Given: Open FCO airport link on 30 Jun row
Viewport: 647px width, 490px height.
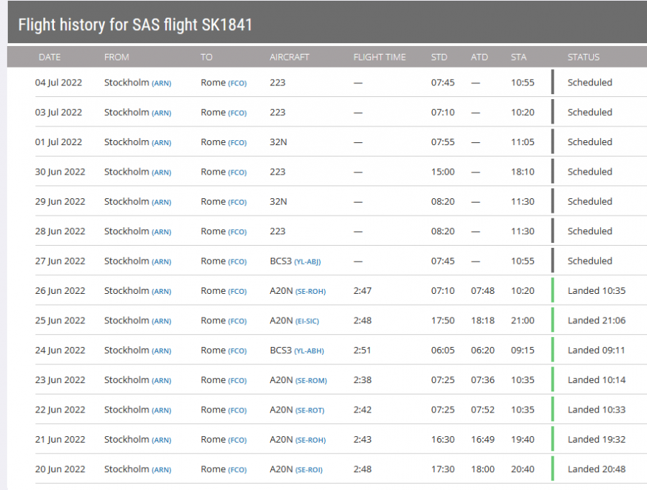Looking at the screenshot, I should (237, 173).
